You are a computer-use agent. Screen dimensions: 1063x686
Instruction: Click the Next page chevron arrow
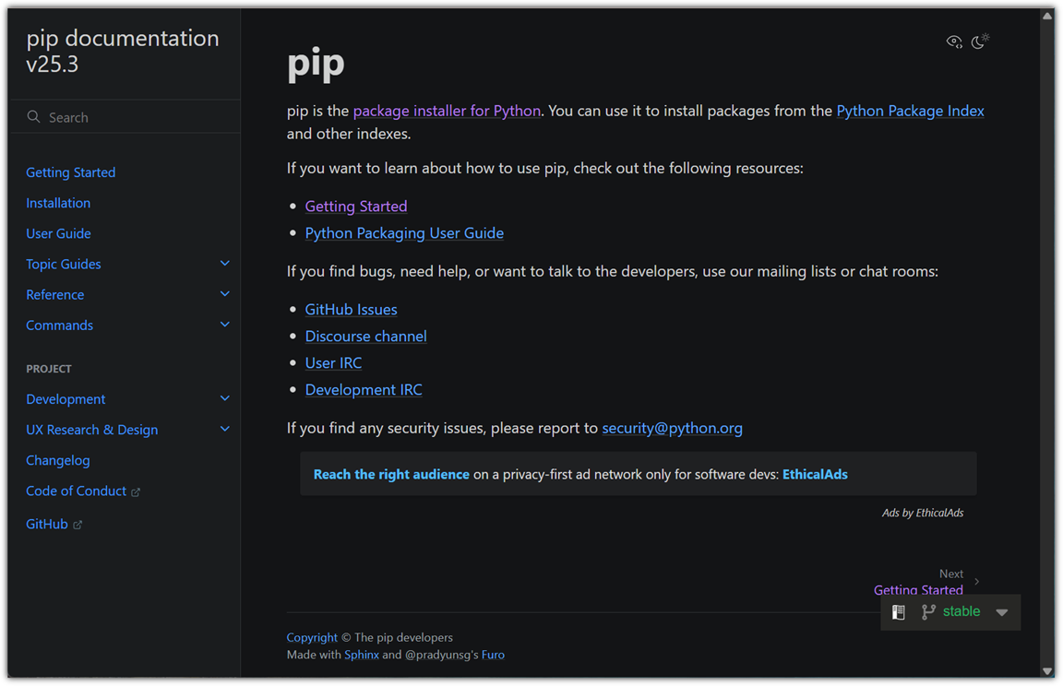coord(977,581)
